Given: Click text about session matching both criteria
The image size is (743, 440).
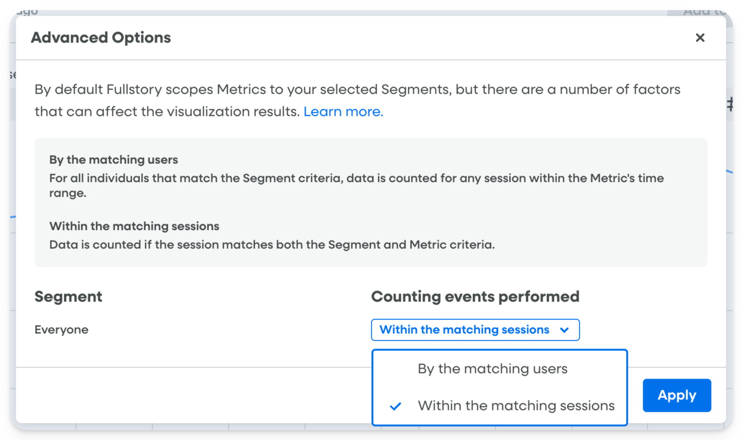Looking at the screenshot, I should click(x=272, y=245).
